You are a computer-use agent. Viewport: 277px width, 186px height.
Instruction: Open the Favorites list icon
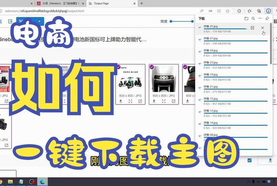point(249,11)
